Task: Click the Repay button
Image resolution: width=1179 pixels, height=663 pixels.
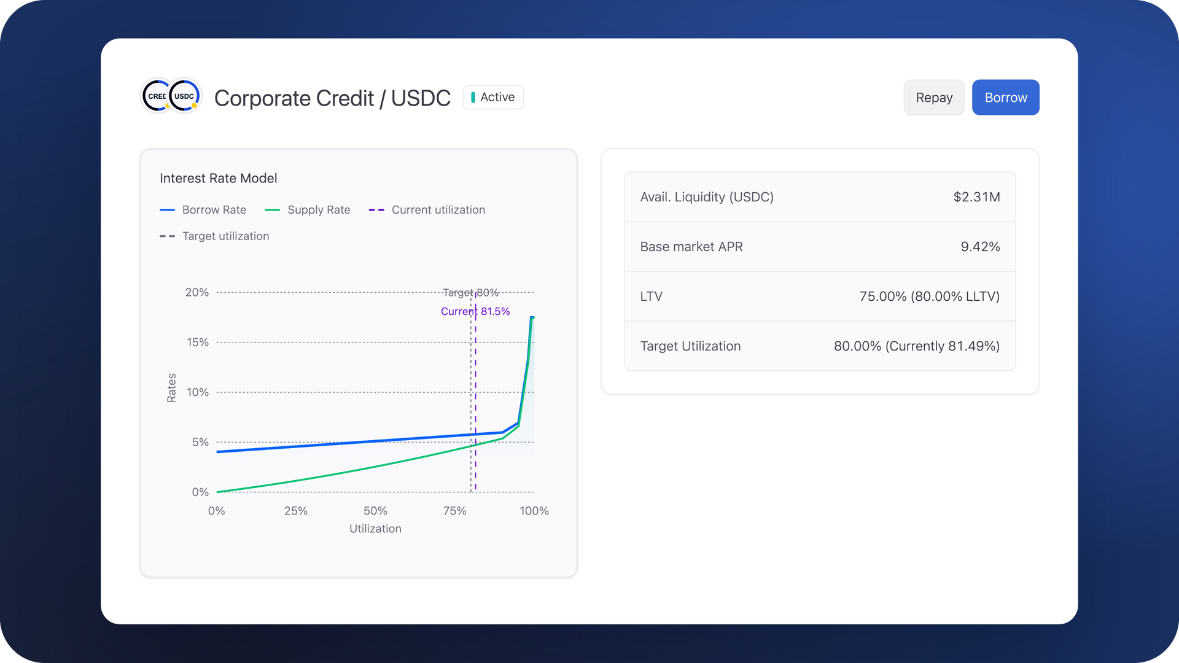Action: 934,98
